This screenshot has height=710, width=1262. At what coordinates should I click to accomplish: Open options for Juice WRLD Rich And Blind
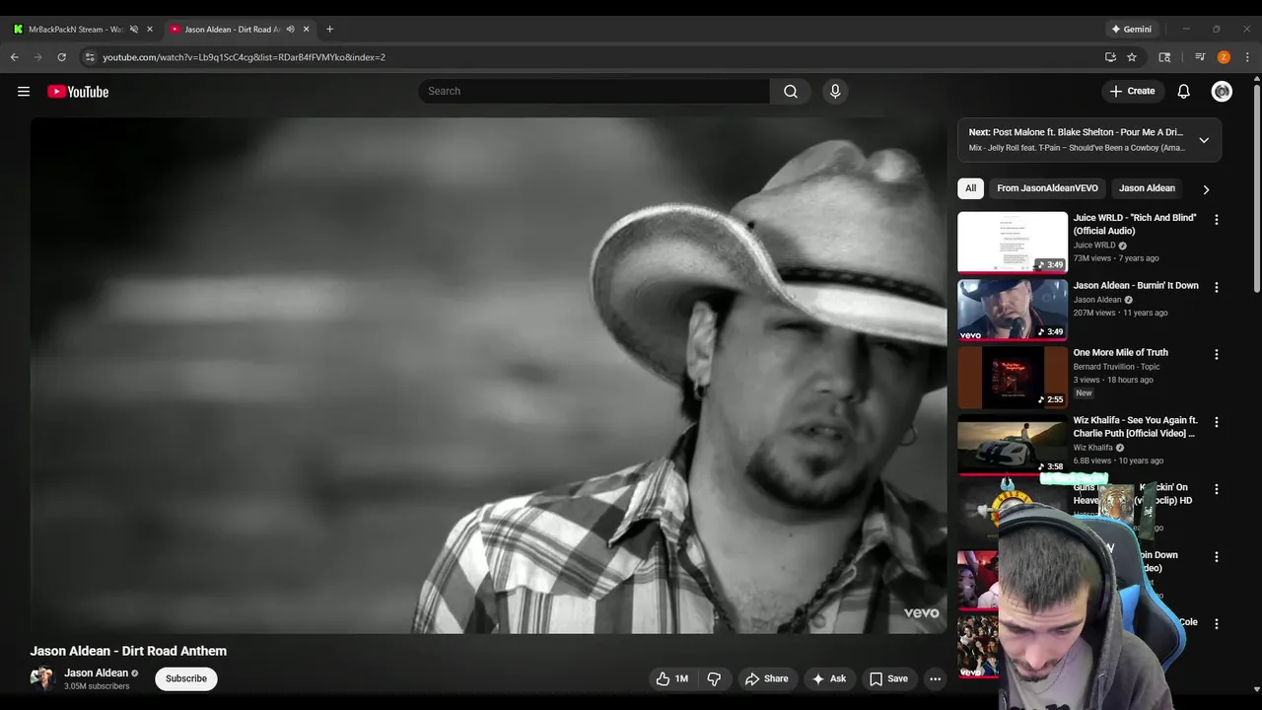click(x=1216, y=220)
